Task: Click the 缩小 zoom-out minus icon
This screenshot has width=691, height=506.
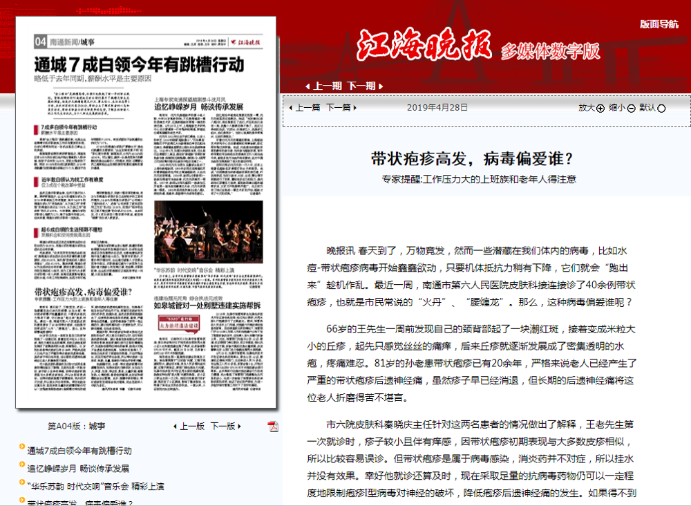Action: (631, 109)
